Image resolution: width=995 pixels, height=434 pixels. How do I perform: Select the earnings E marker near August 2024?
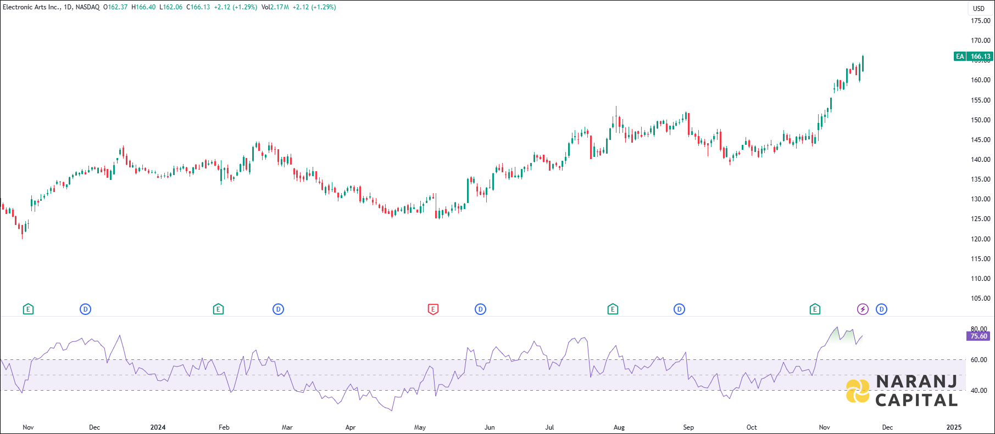(613, 309)
